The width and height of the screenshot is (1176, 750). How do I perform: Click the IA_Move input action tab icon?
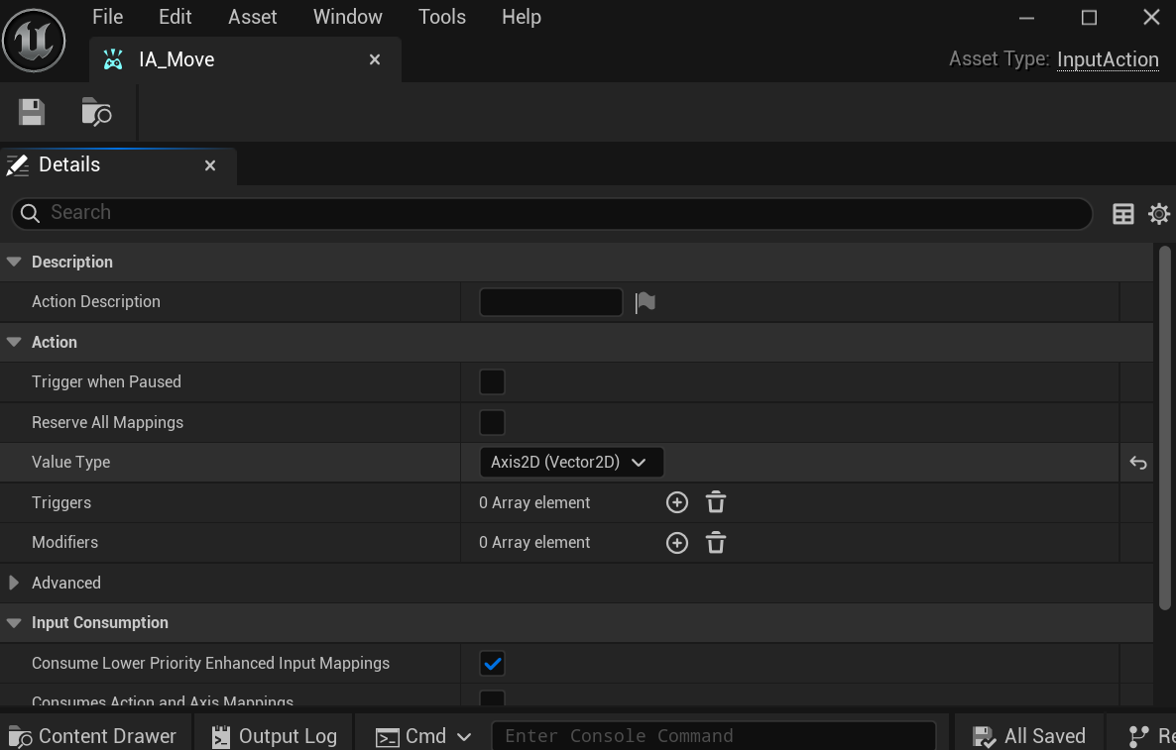[113, 59]
